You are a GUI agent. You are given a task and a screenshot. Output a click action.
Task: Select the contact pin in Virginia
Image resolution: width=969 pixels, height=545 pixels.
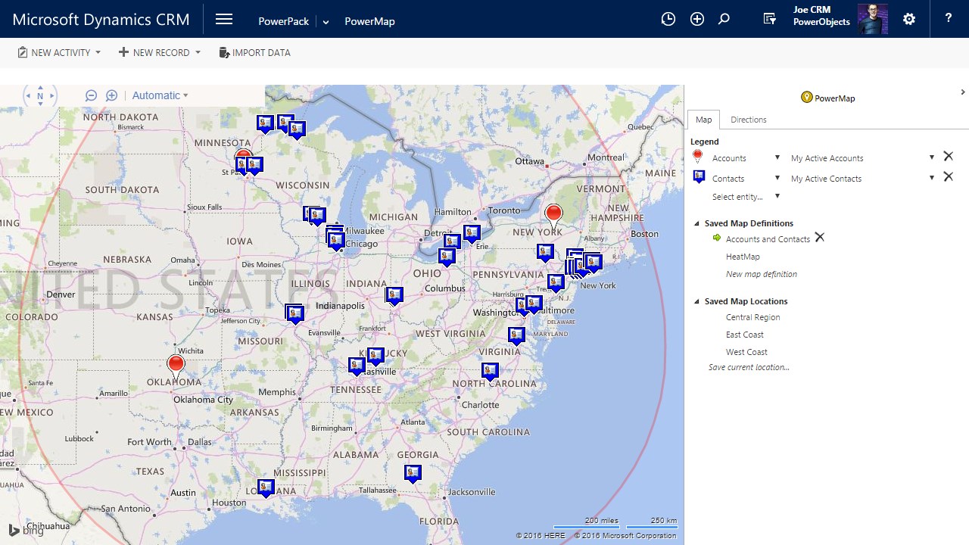[516, 335]
